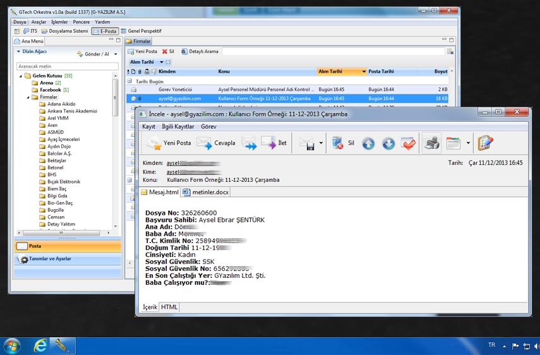Click the Gönder / Al button
The height and width of the screenshot is (355, 540).
pos(93,54)
